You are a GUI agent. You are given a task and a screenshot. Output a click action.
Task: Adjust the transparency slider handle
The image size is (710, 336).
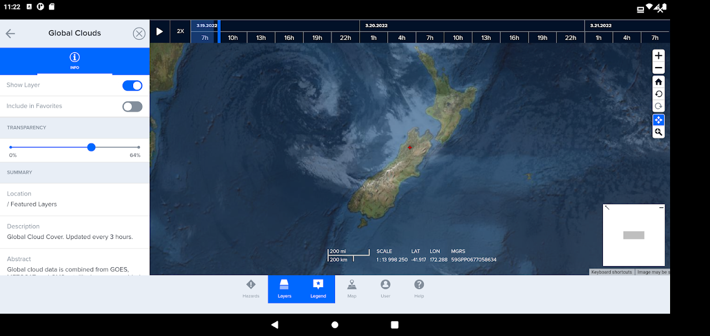91,147
